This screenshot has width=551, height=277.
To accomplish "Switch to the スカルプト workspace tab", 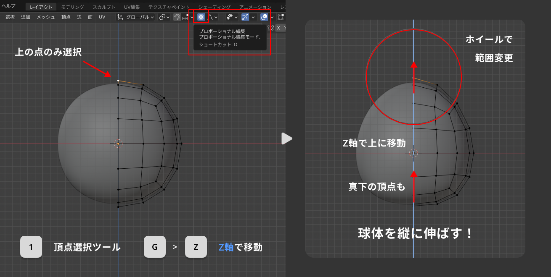I will click(104, 7).
